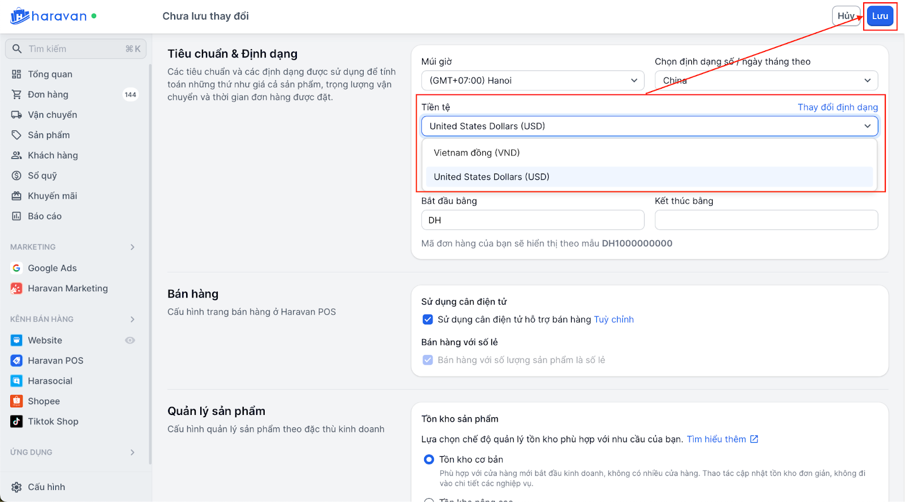Open the Tuỳ chỉnh link
Viewport: 905px width, 502px height.
(614, 319)
